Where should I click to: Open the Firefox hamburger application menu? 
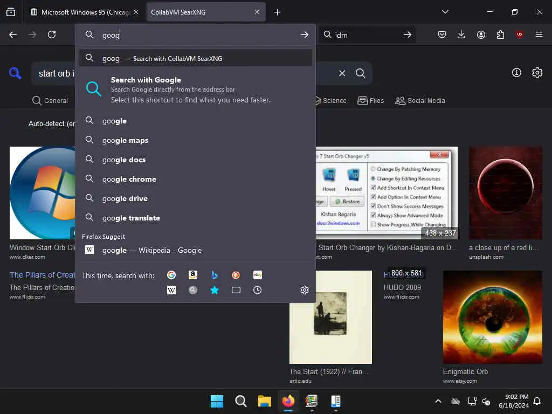[x=539, y=34]
